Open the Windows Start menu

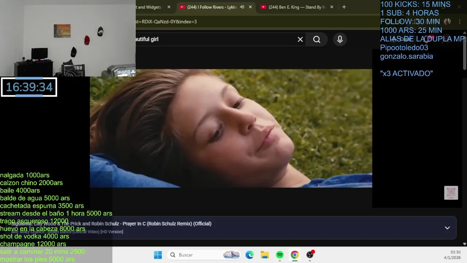click(158, 255)
